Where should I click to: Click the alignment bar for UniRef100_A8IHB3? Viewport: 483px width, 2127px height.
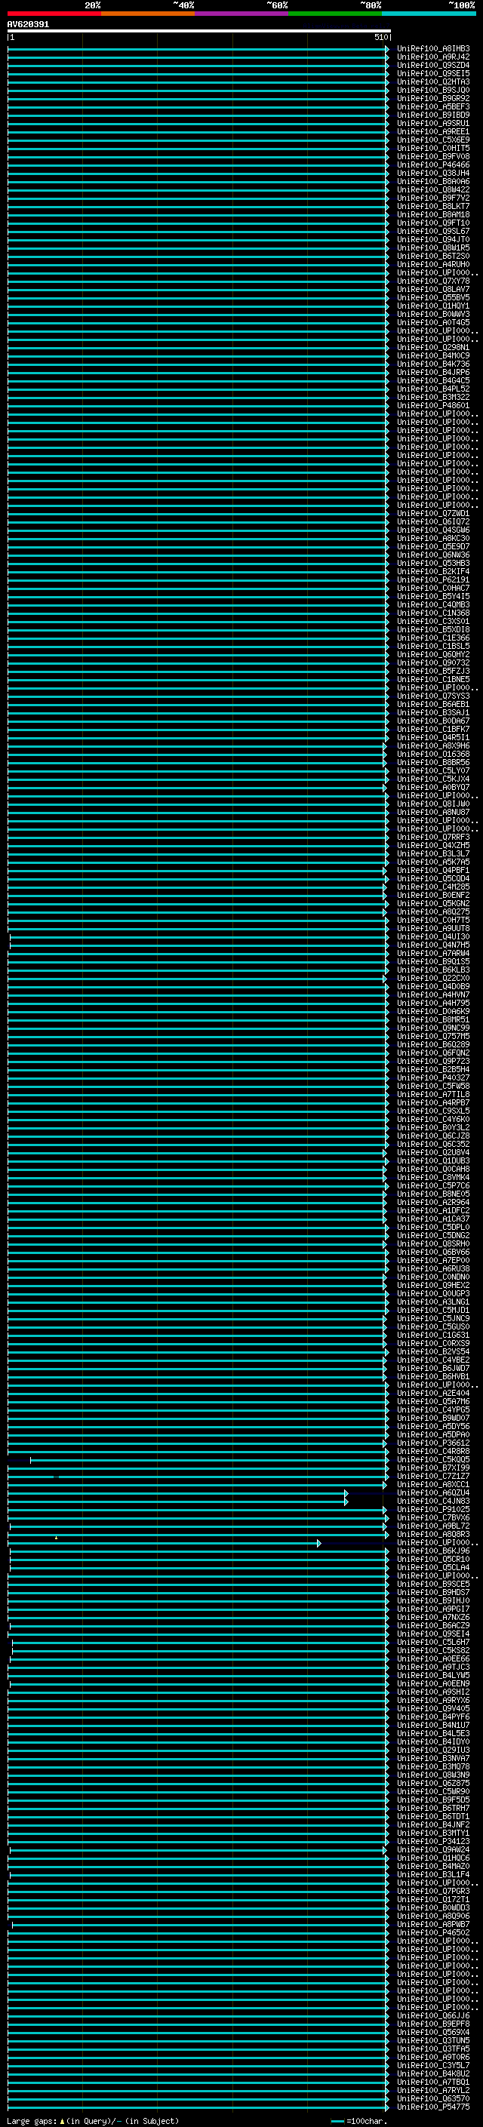tap(198, 49)
